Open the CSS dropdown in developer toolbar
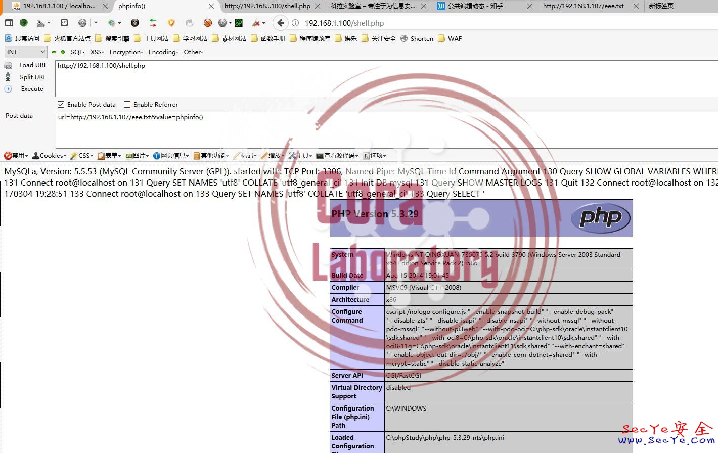The height and width of the screenshot is (453, 718). pos(82,156)
